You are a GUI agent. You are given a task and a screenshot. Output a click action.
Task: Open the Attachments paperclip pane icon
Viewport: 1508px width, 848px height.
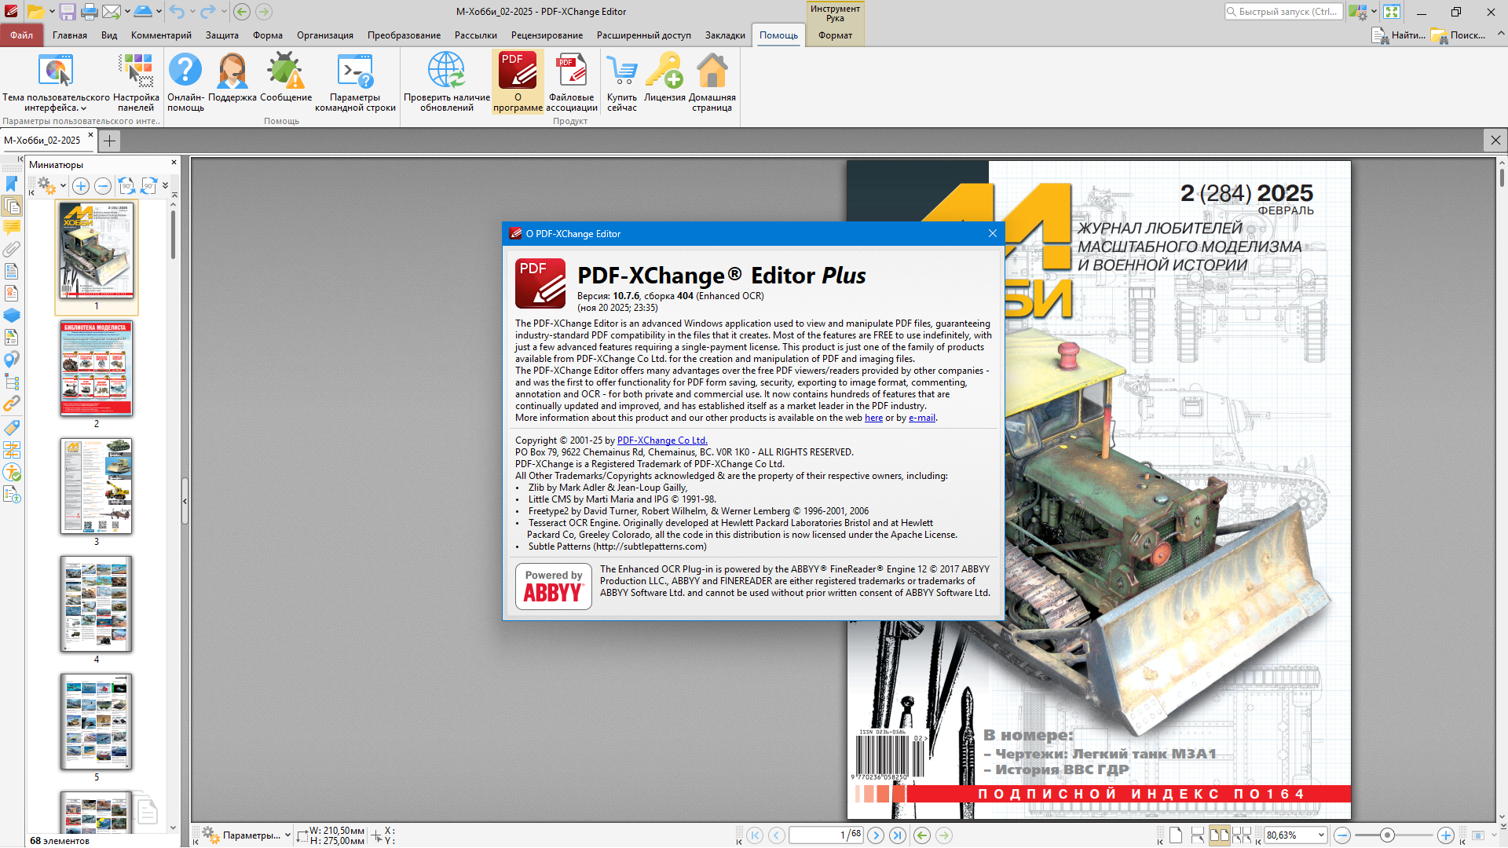tap(12, 250)
